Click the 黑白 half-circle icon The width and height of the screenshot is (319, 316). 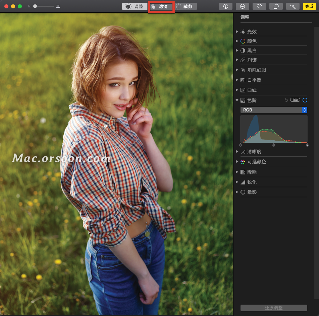click(x=243, y=51)
